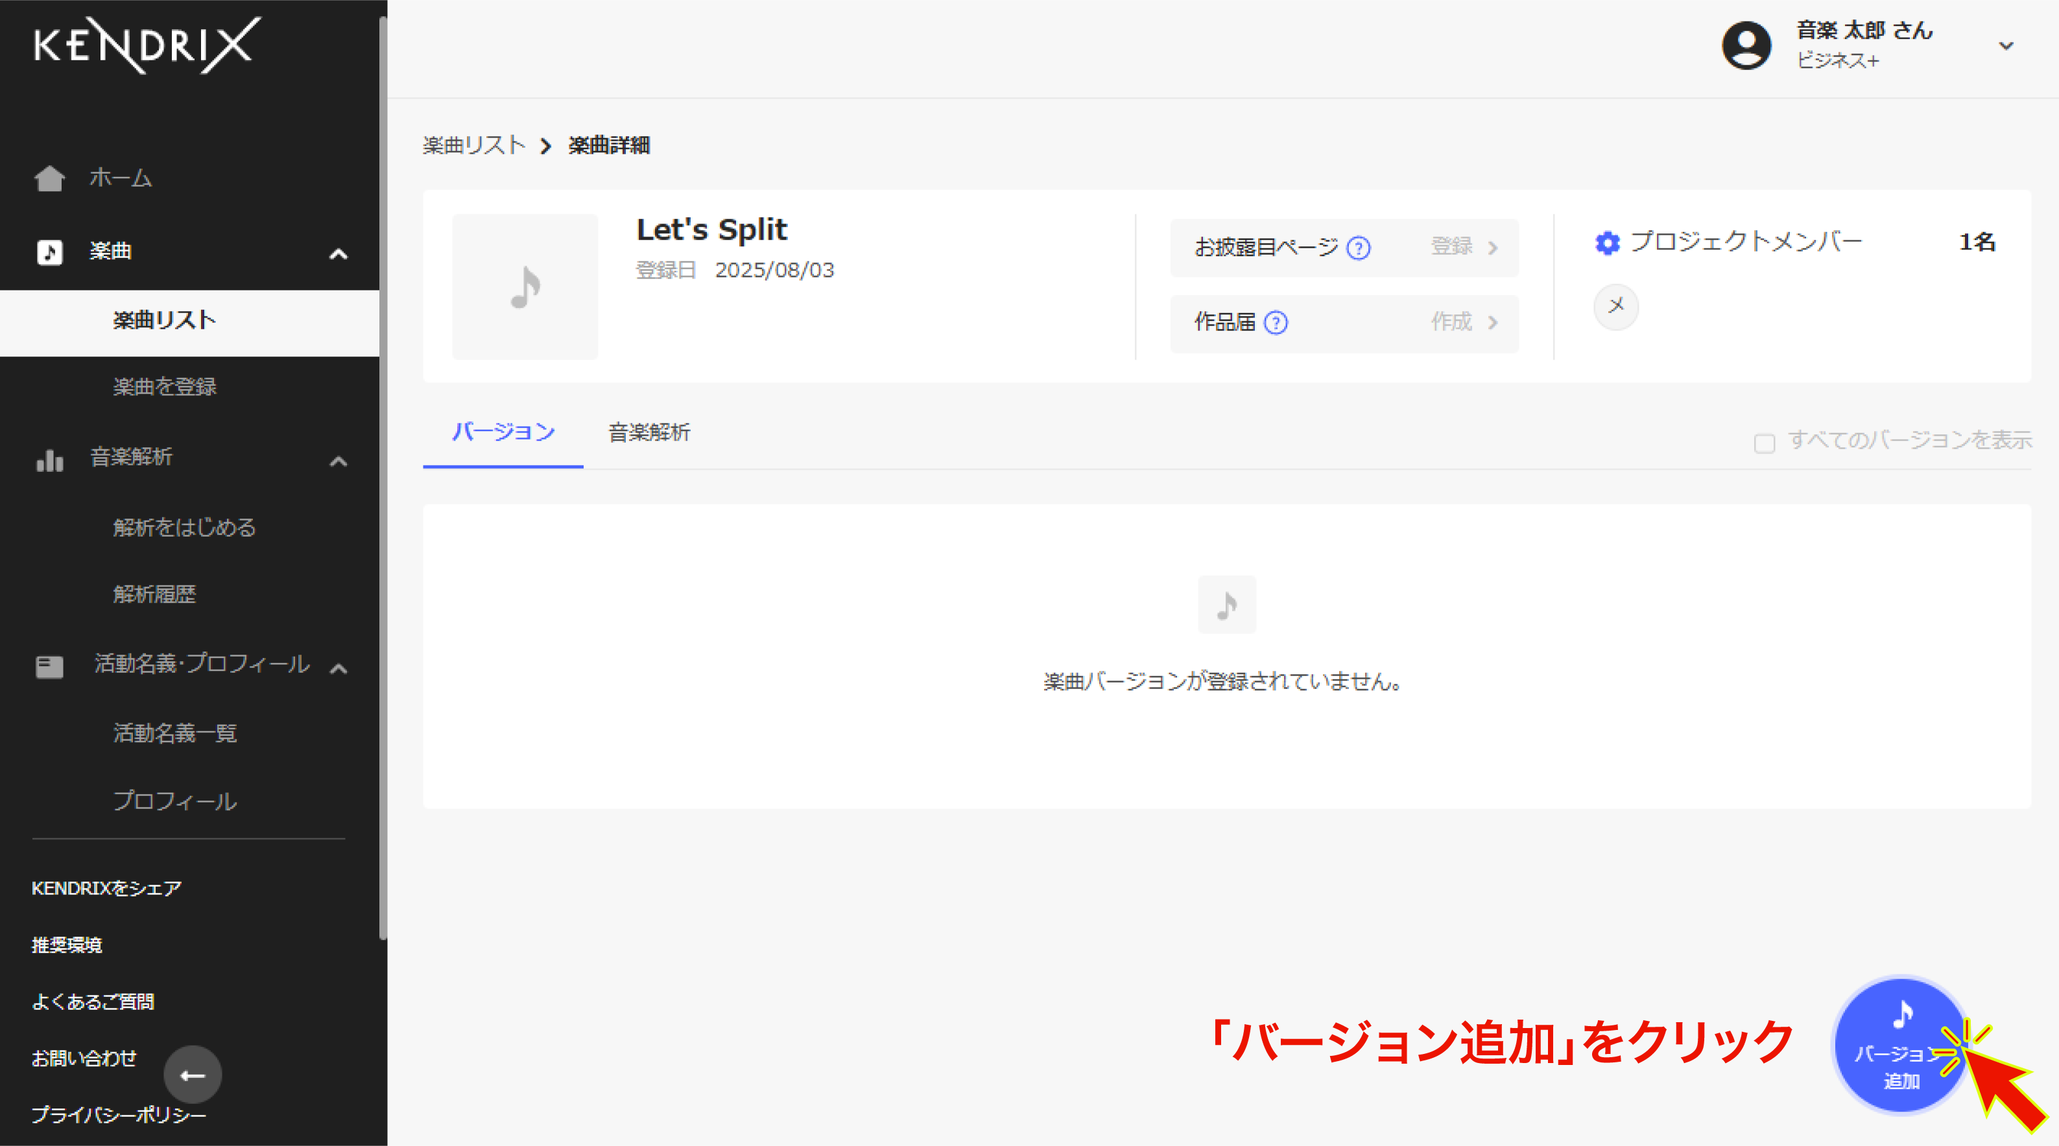Click the ビジネス+ plan label
2059x1146 pixels.
(x=1838, y=61)
